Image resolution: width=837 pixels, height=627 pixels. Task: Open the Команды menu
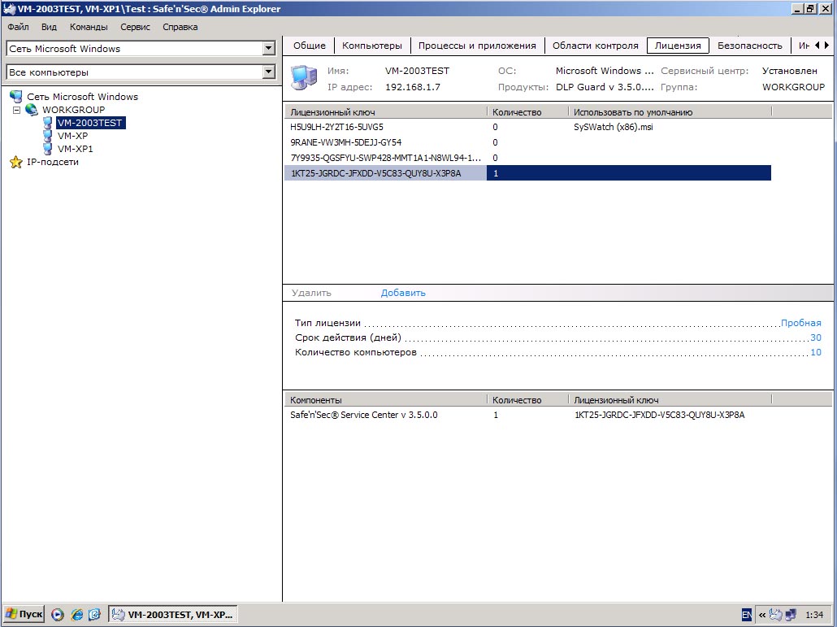point(89,27)
